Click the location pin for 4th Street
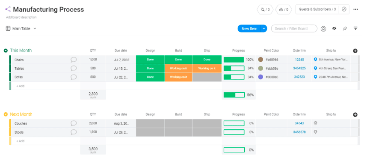Viewport: 370px width, 163px height. (316, 68)
